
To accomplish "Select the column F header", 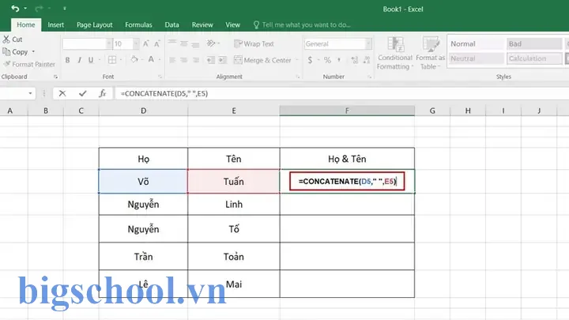I will coord(347,111).
